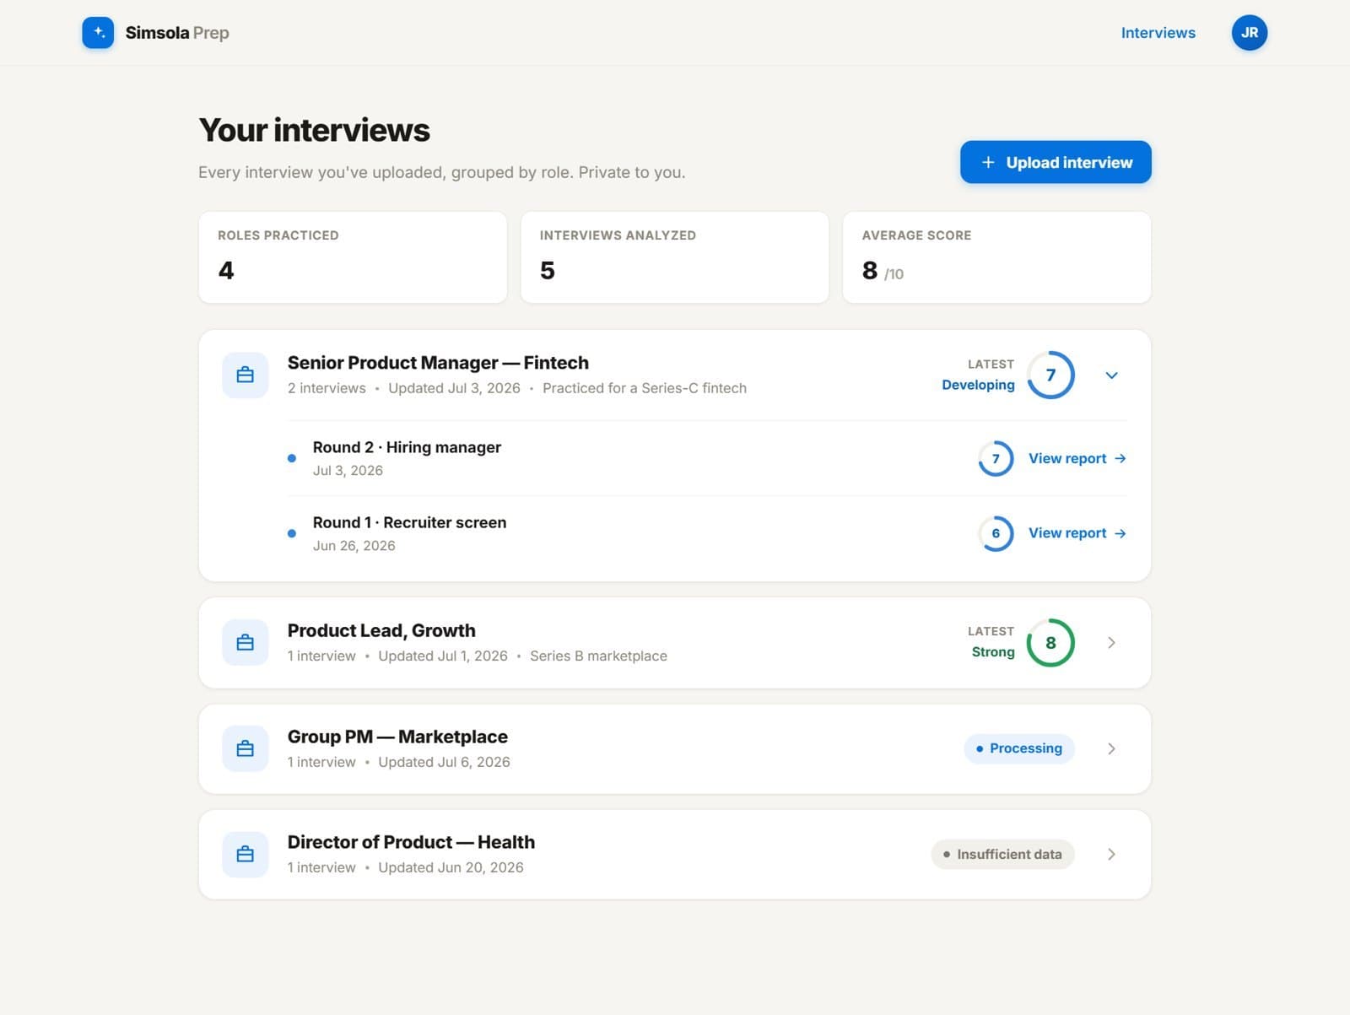The width and height of the screenshot is (1350, 1015).
Task: Click score ring 7 on Round 2 row
Action: tap(996, 458)
